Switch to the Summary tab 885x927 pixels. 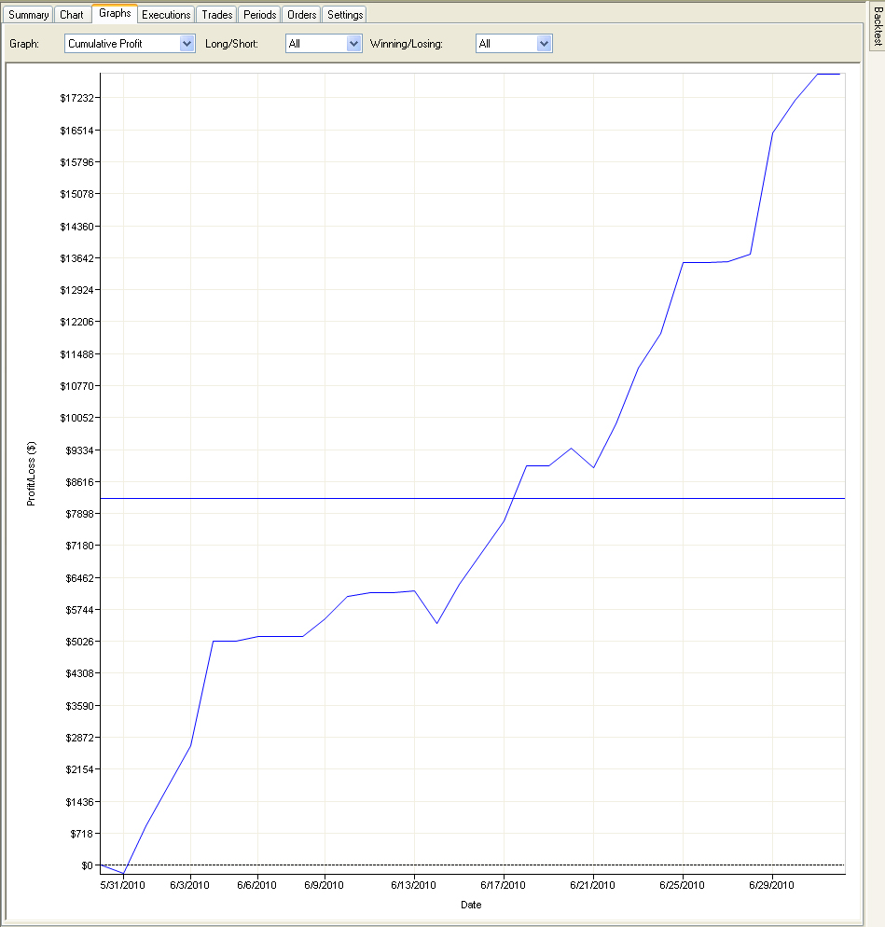28,15
